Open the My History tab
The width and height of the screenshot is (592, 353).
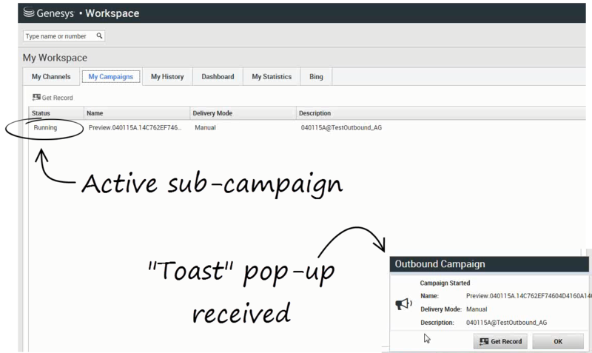(x=167, y=77)
